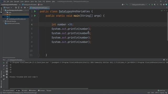Start debugging with the green bug icon
Viewport: 168px width, 94px height.
(x=152, y=5)
